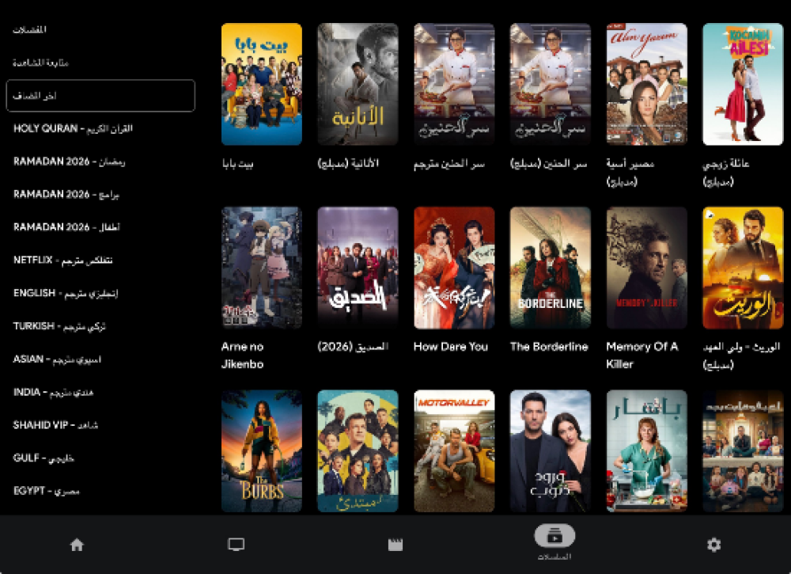Open the NETFLIX category
Viewport: 791px width, 574px height.
point(62,260)
